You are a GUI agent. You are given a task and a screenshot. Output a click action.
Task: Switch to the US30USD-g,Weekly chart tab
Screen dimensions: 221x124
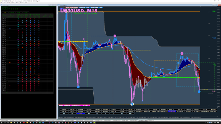(69, 120)
